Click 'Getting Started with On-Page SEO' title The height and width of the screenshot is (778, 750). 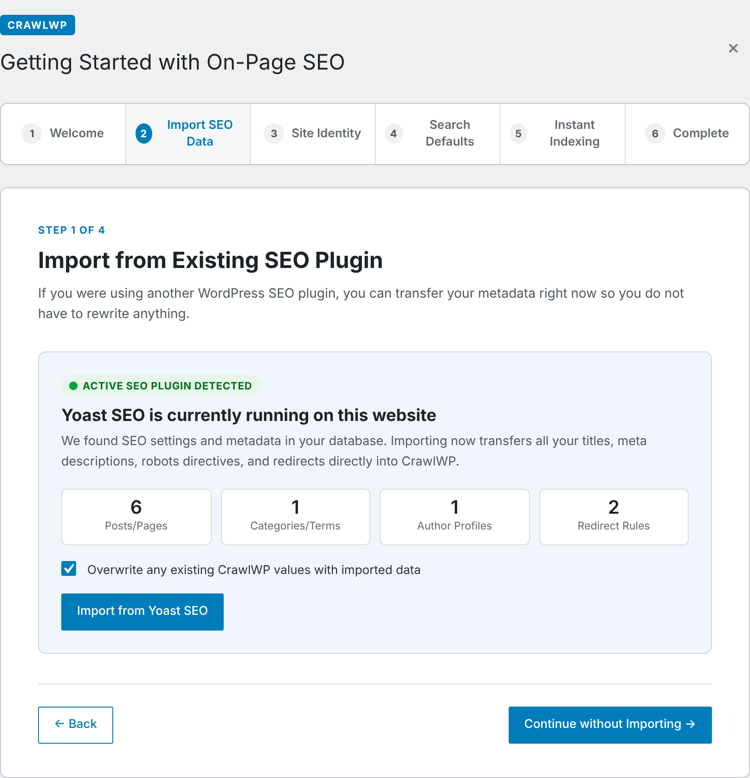[173, 62]
